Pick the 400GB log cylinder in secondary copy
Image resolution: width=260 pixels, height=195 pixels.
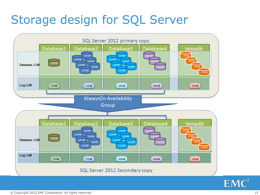(156, 159)
